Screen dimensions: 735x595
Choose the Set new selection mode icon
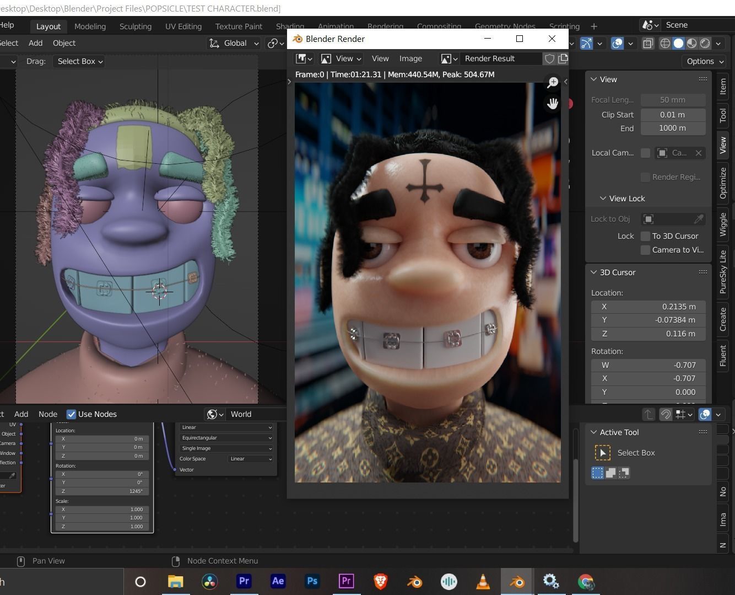click(597, 473)
